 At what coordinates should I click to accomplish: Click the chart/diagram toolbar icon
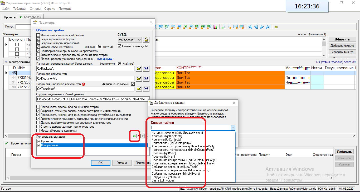coord(215,27)
